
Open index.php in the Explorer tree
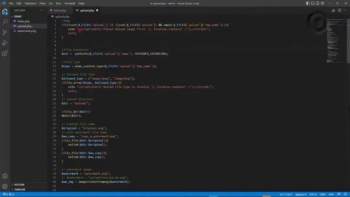point(24,21)
